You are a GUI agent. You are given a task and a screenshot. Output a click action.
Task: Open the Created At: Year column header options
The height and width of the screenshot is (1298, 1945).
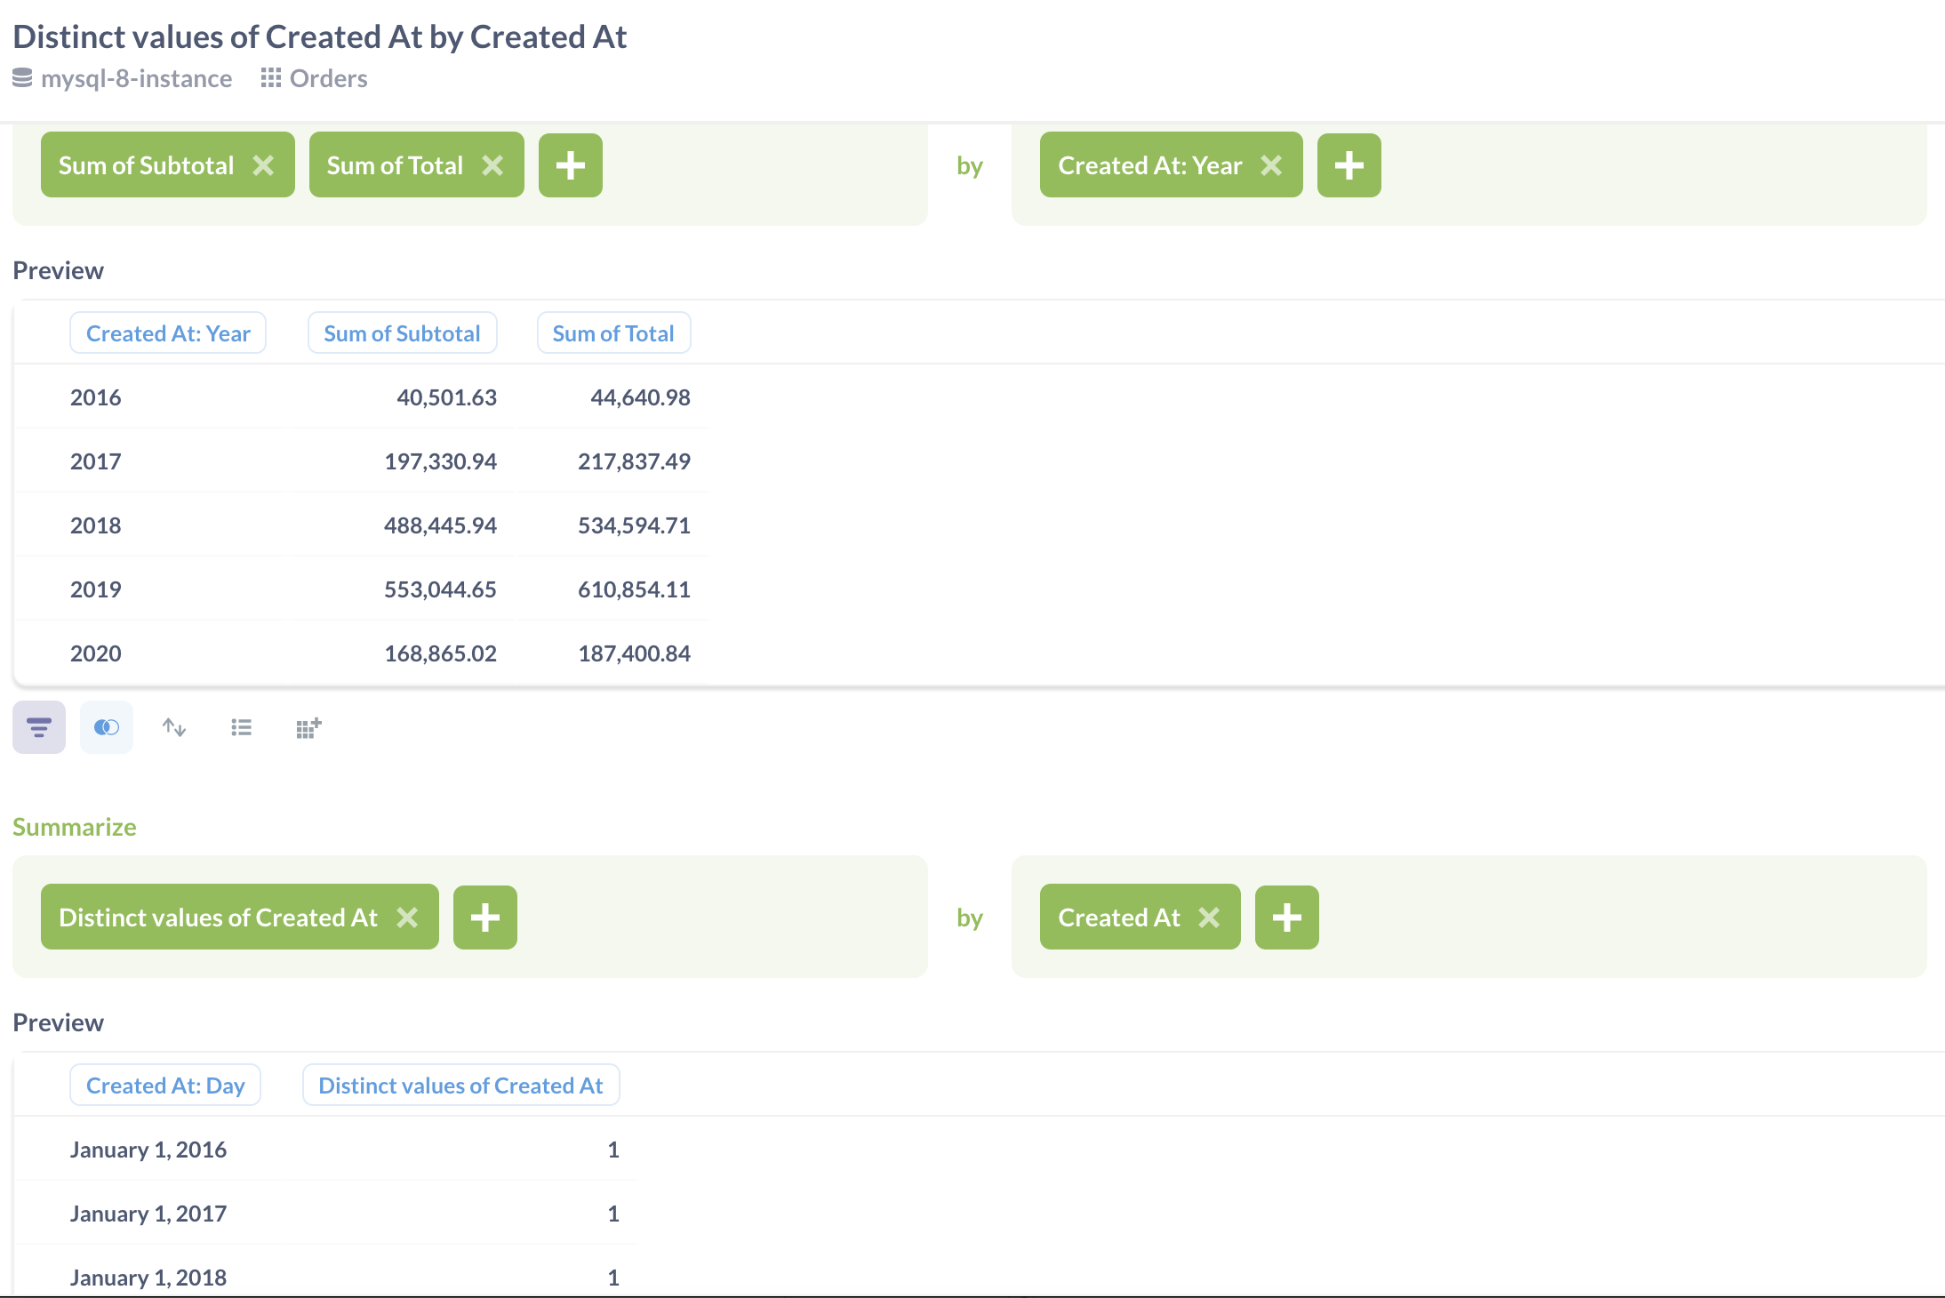168,333
